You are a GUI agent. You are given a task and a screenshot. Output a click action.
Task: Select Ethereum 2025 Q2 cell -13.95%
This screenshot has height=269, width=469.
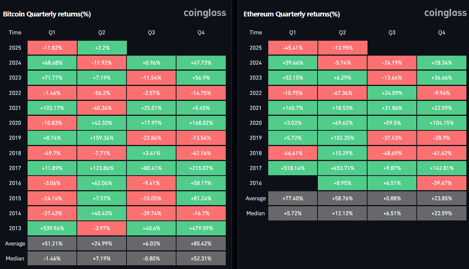[x=343, y=48]
